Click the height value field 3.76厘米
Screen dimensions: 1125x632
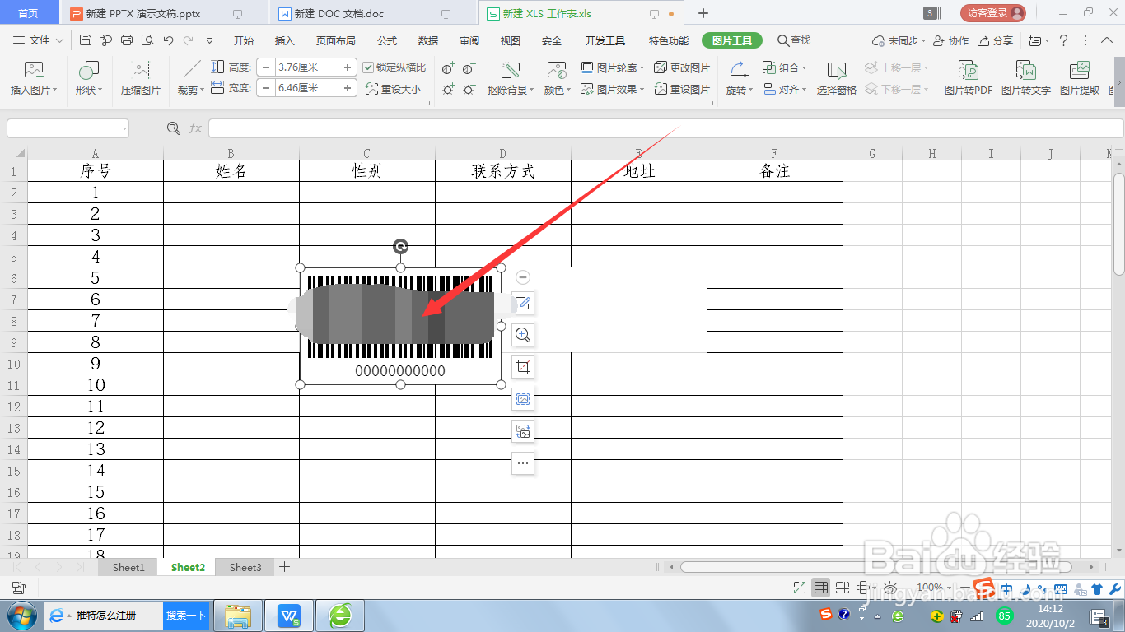[306, 67]
